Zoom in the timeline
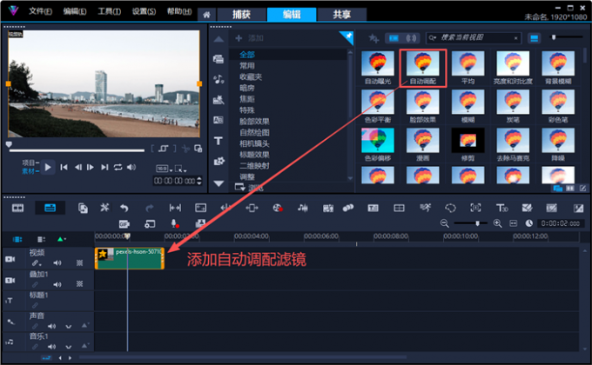The height and width of the screenshot is (365, 592). point(498,223)
